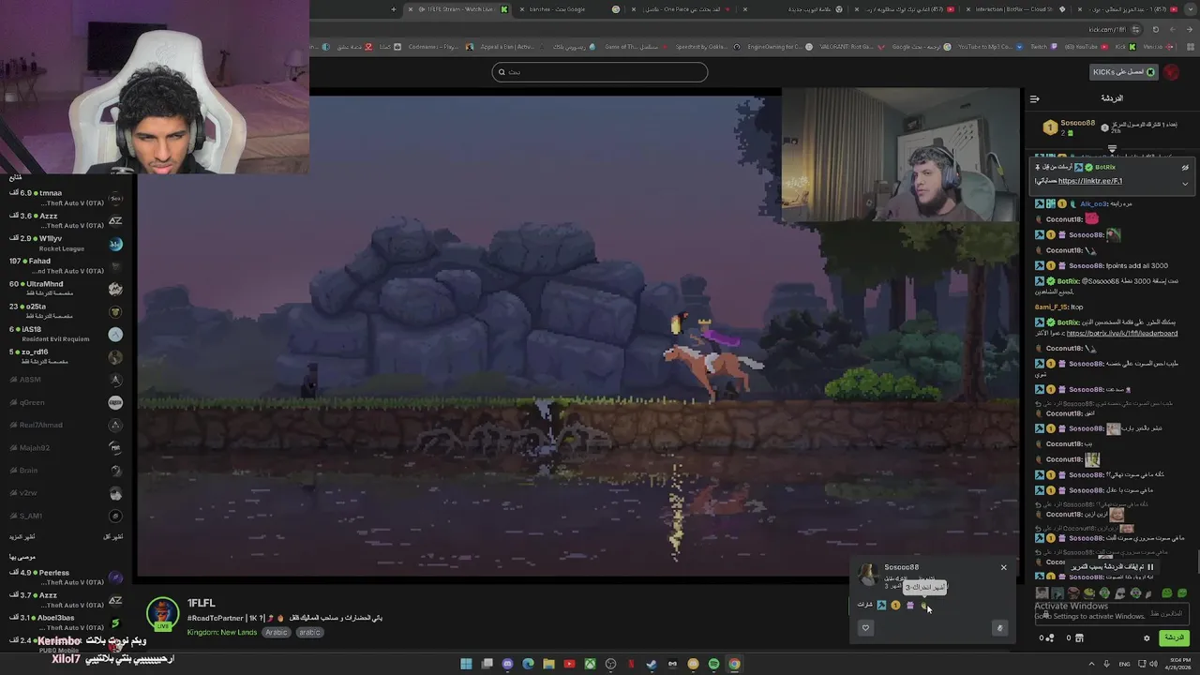Click the Get KICKs button
This screenshot has height=675, width=1200.
coord(1123,72)
